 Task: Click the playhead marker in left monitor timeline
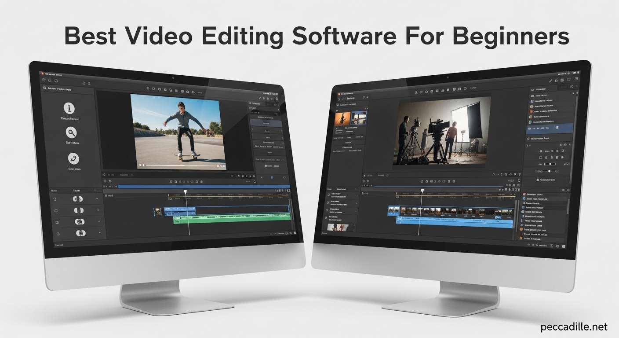tap(186, 192)
